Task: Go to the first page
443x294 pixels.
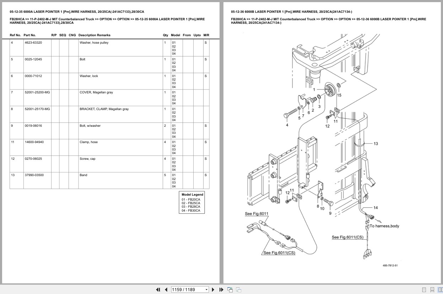Action: point(158,290)
